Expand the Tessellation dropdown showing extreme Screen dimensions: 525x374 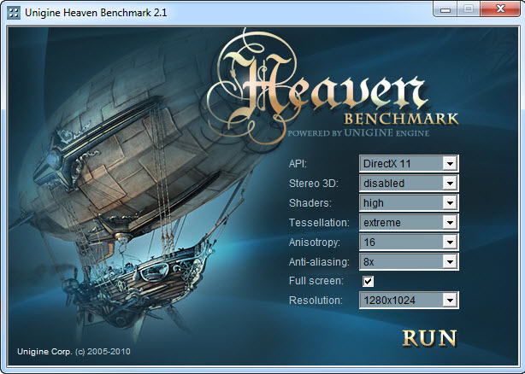click(x=409, y=223)
